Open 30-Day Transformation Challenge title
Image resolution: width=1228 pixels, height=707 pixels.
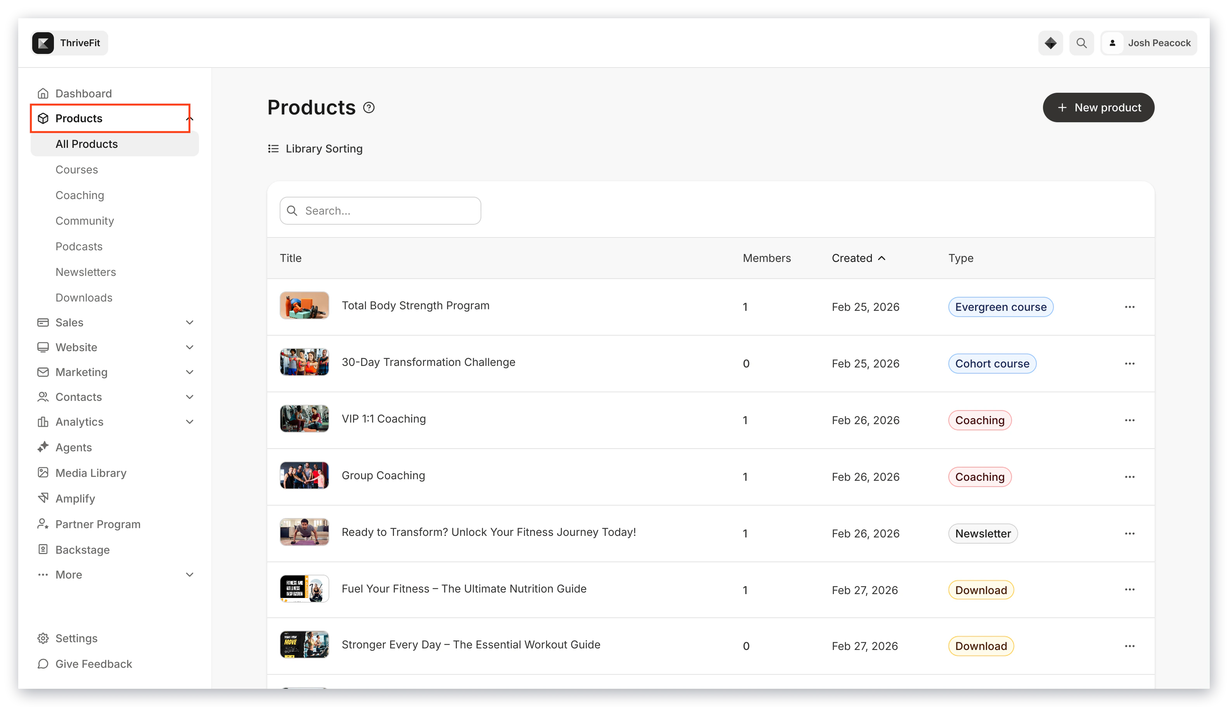tap(428, 362)
